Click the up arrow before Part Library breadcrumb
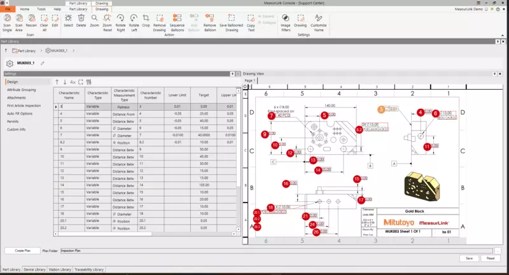 (x=6, y=51)
